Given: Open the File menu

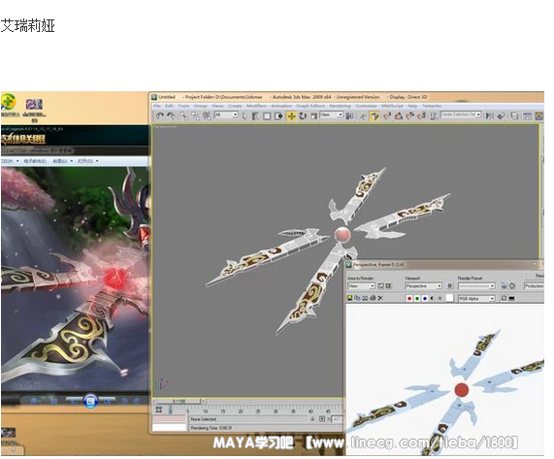Looking at the screenshot, I should (x=157, y=106).
